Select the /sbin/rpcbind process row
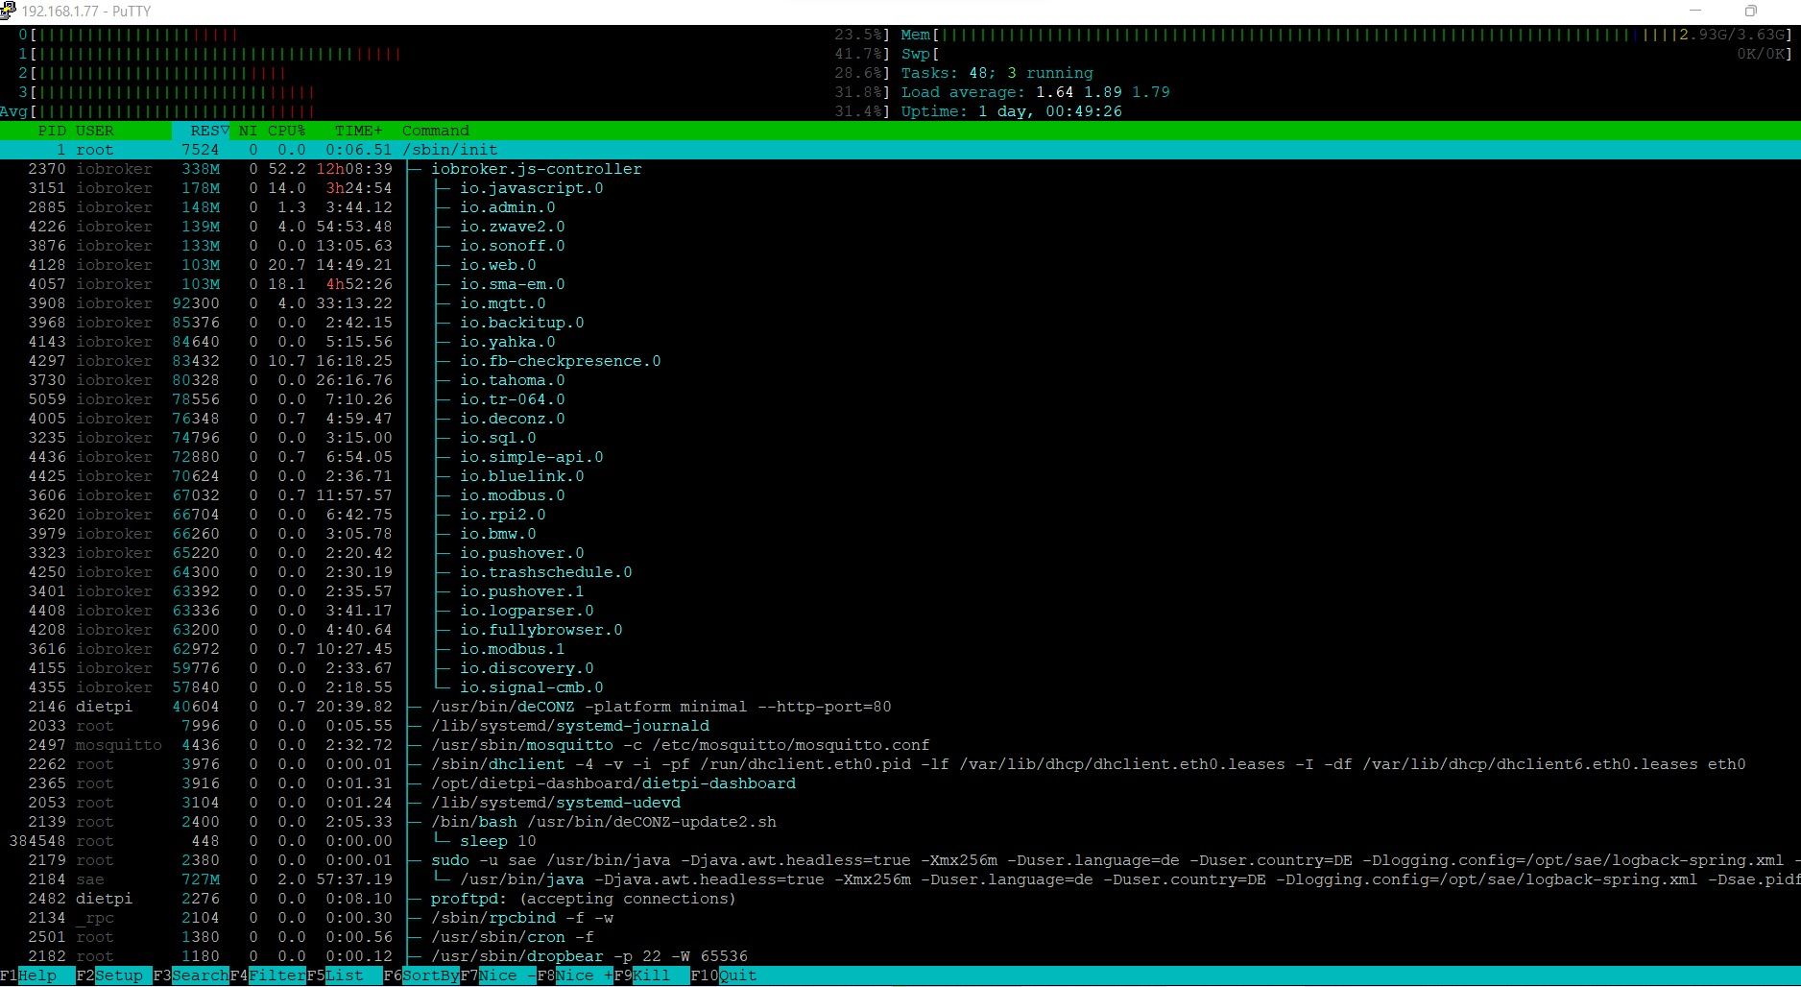 [x=900, y=918]
